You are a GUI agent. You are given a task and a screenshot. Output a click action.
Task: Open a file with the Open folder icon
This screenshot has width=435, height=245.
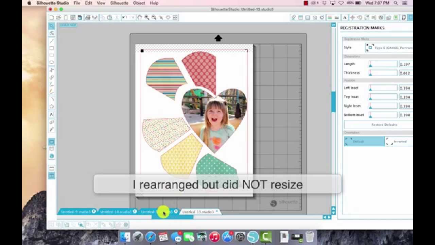click(x=58, y=17)
